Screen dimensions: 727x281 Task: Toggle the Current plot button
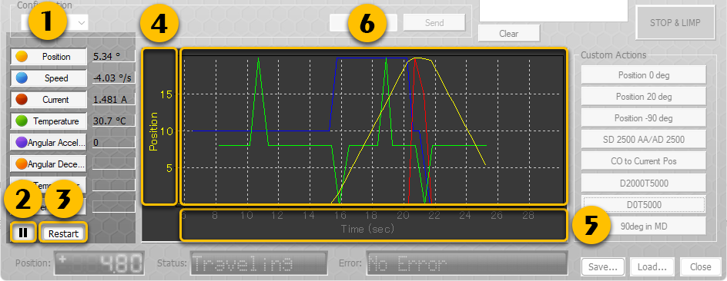(x=49, y=100)
